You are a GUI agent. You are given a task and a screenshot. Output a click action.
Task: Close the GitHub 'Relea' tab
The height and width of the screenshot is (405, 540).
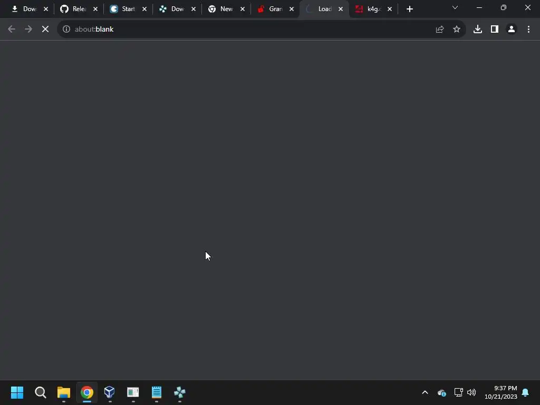95,9
